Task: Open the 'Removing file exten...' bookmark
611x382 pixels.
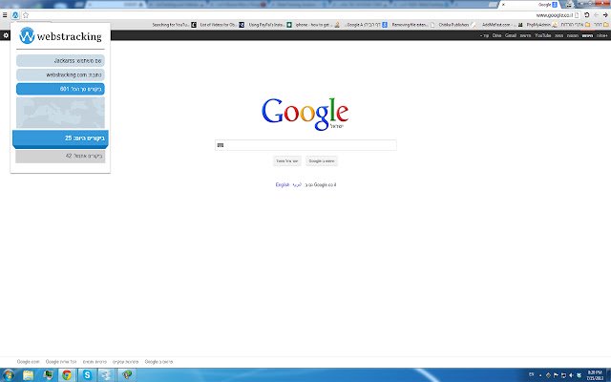Action: pos(413,25)
